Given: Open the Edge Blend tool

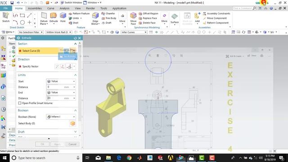Looking at the screenshot, I should point(95,18).
